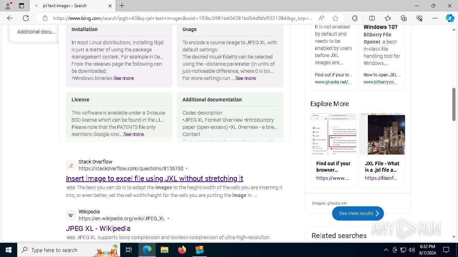Click the Wikipedia favicon

(x=71, y=215)
